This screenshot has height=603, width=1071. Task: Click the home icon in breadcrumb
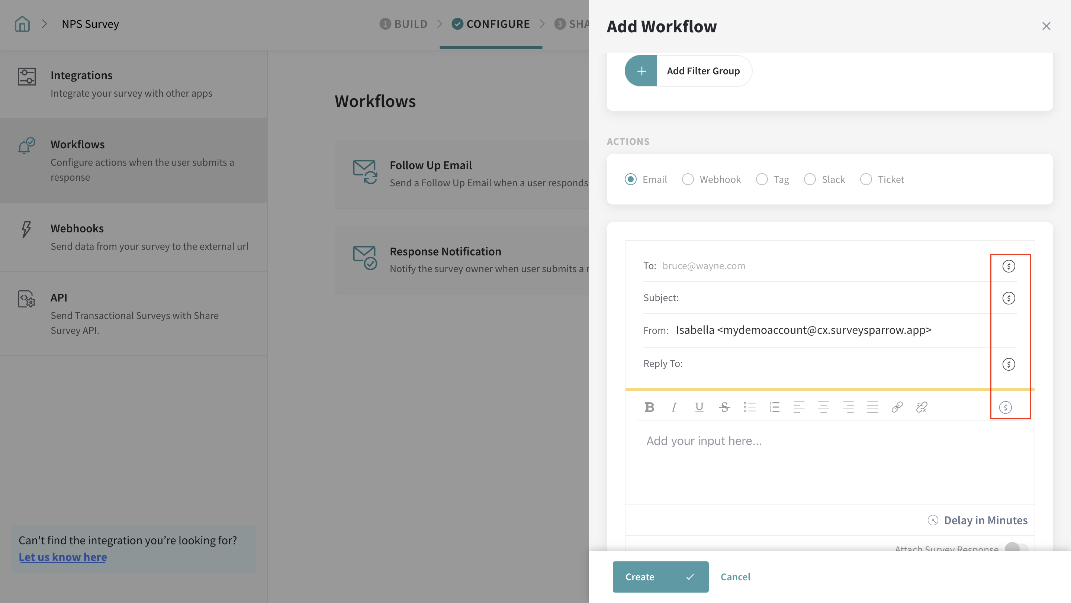pos(22,24)
